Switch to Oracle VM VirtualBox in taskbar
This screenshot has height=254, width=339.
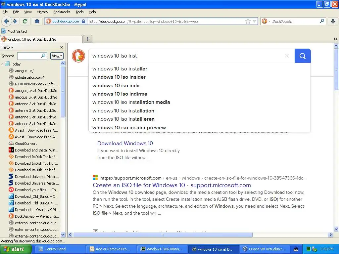(x=265, y=249)
